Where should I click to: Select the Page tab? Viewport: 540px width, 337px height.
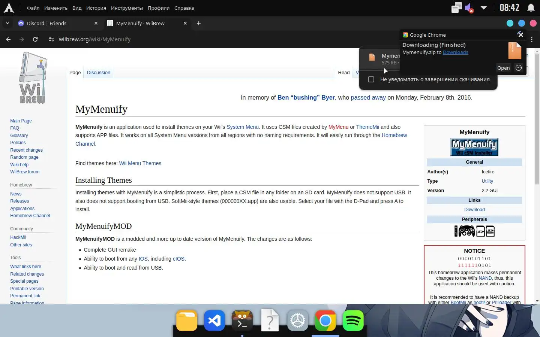point(75,73)
